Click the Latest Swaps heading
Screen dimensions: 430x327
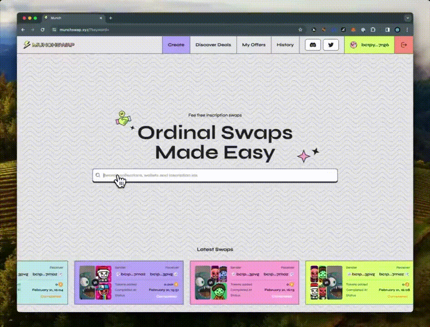click(215, 249)
